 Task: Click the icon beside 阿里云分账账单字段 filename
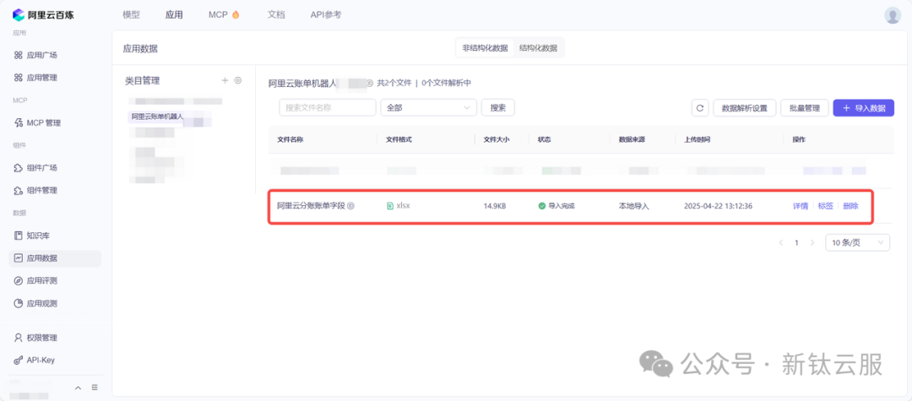pos(350,206)
